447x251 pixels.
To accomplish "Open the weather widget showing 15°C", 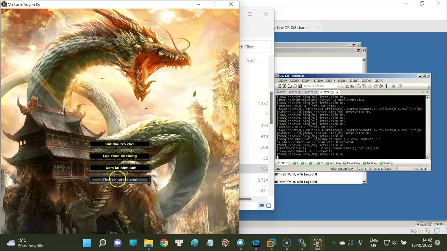I will pyautogui.click(x=25, y=243).
